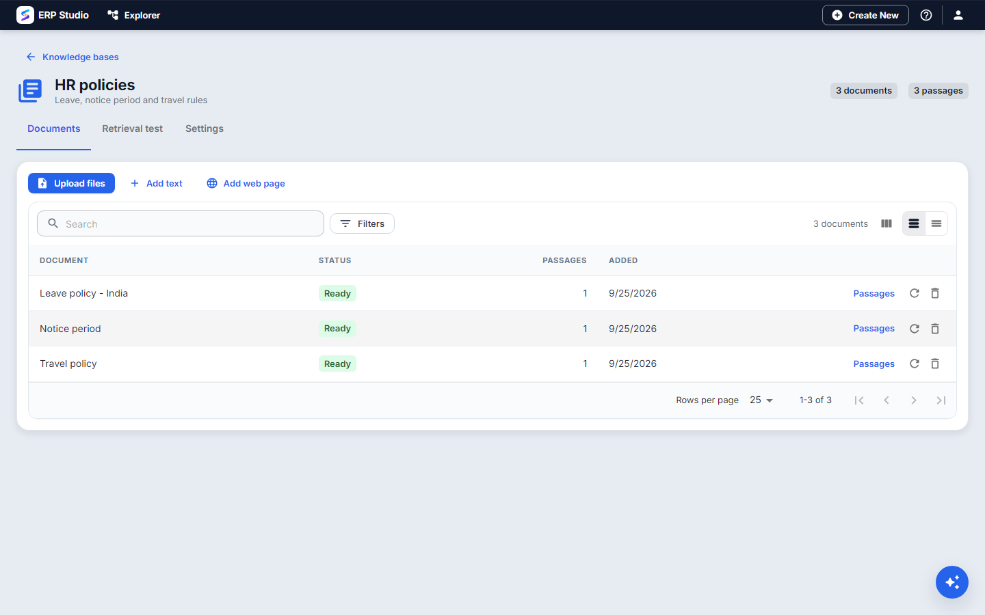Image resolution: width=985 pixels, height=615 pixels.
Task: Reprocess the Leave policy - India document
Action: click(x=915, y=293)
